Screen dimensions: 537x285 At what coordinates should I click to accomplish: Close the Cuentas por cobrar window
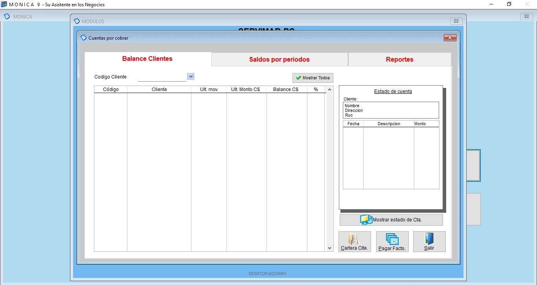click(449, 37)
